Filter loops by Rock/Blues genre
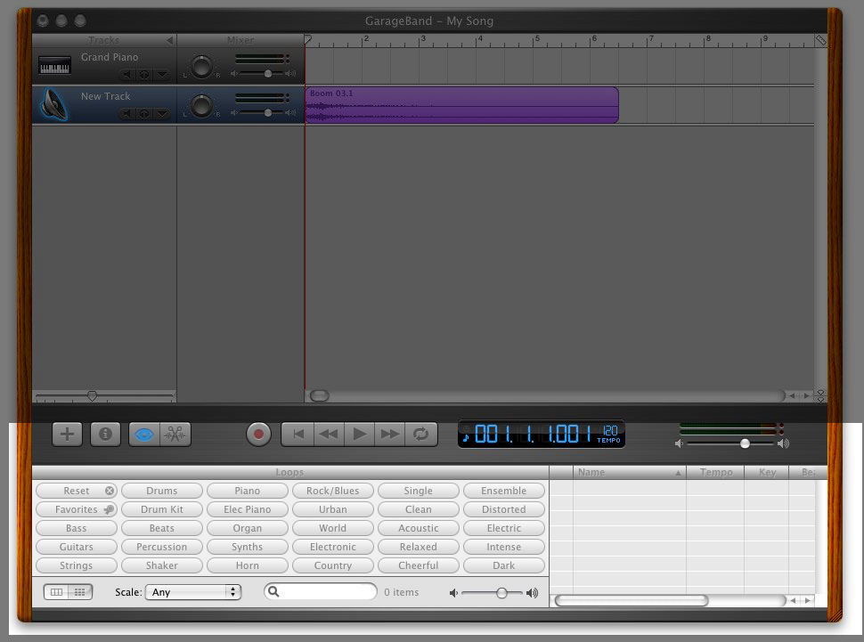This screenshot has width=864, height=642. point(333,491)
